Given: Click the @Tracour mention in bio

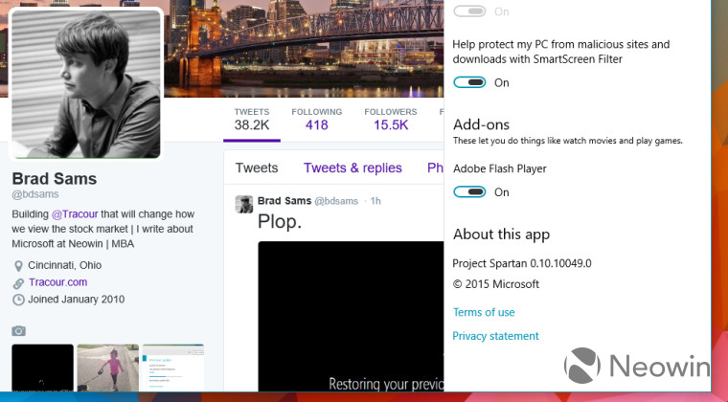Looking at the screenshot, I should pos(75,214).
